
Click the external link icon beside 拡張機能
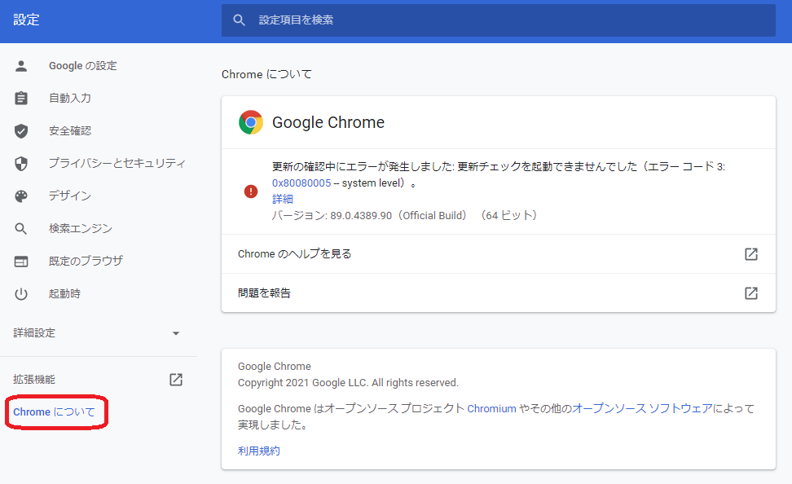pos(176,380)
